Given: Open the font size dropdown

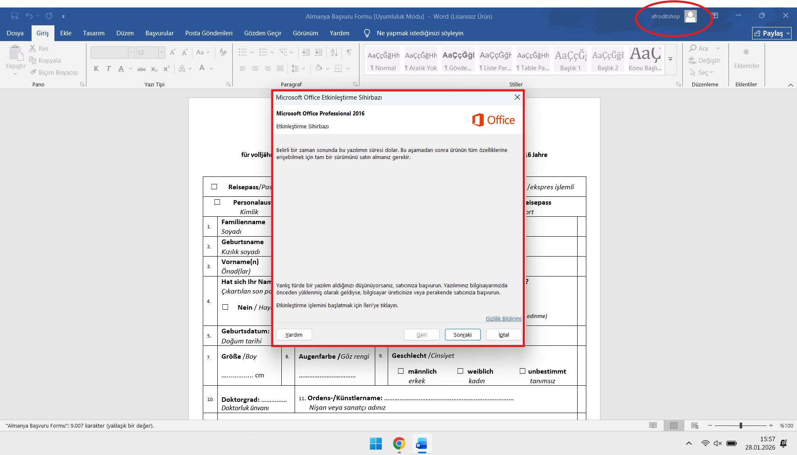Looking at the screenshot, I should tap(162, 52).
